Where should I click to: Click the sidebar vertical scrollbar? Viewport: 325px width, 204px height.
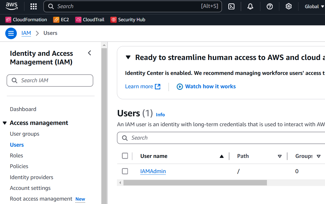coord(104,126)
